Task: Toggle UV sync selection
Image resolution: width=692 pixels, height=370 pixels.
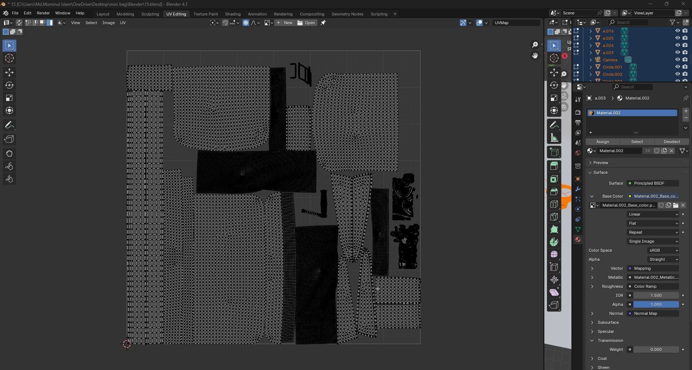Action: (x=19, y=23)
